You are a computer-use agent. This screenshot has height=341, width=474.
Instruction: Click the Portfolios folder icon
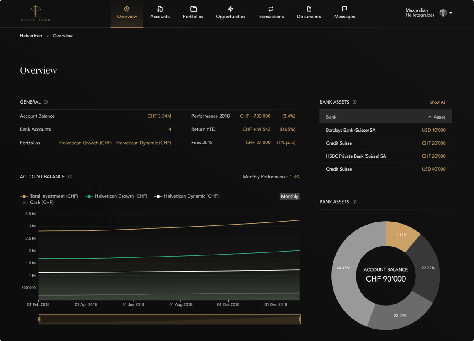tap(193, 8)
